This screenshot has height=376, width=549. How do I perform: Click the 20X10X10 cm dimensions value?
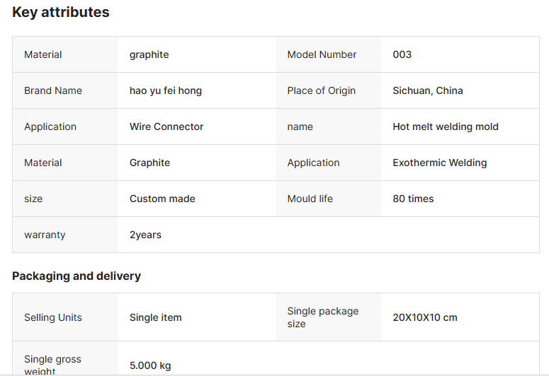coord(425,317)
